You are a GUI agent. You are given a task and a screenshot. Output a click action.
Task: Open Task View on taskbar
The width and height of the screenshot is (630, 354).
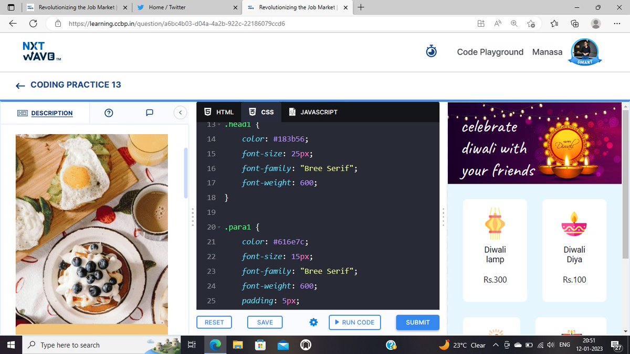tap(192, 345)
